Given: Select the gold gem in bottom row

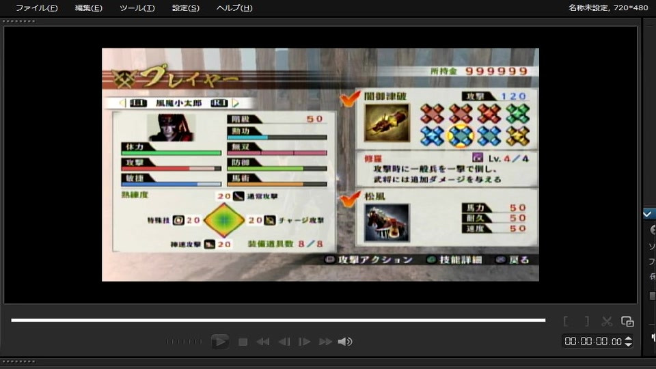Looking at the screenshot, I should [517, 136].
